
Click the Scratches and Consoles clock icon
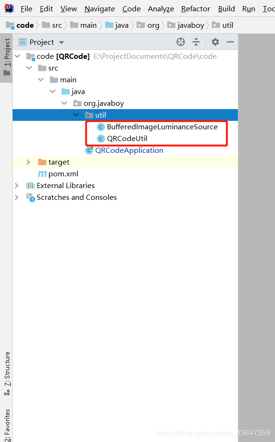(x=31, y=197)
